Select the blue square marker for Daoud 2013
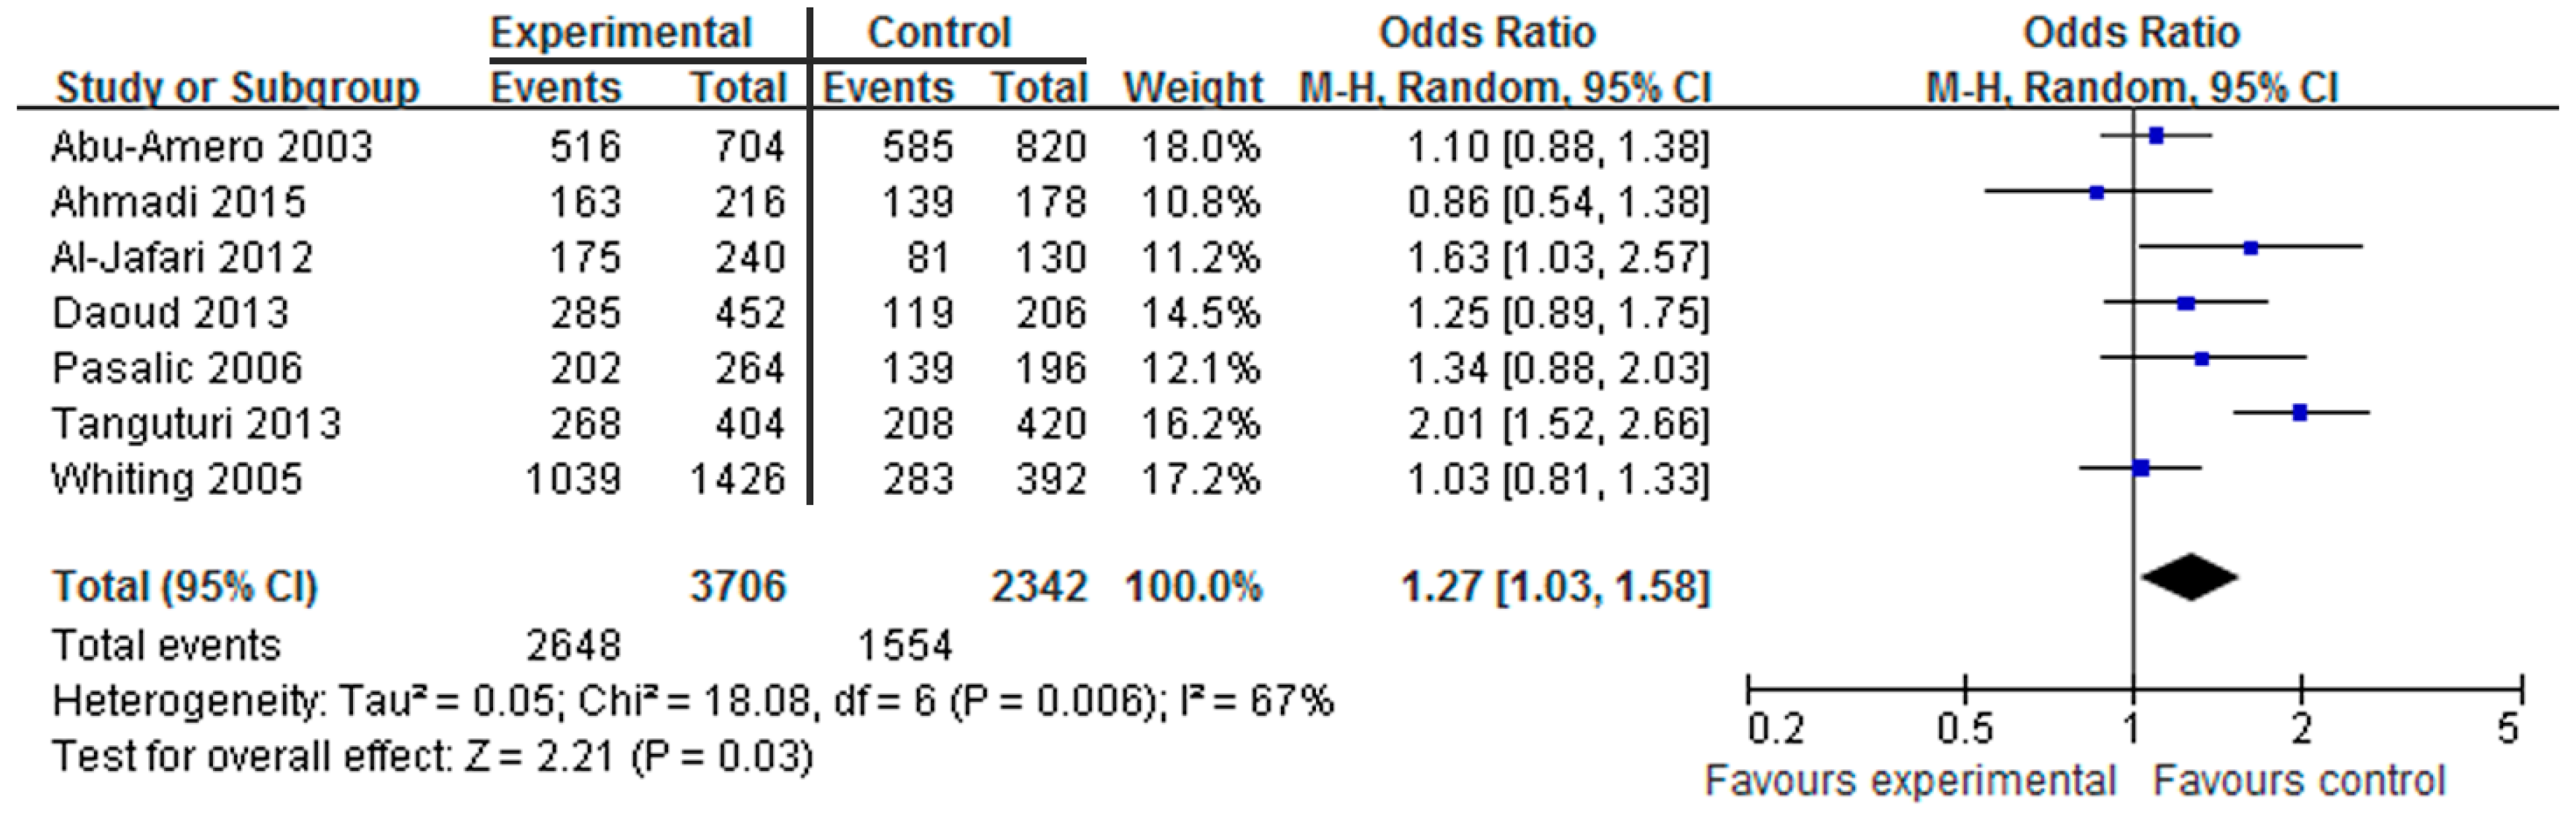 pos(2185,303)
